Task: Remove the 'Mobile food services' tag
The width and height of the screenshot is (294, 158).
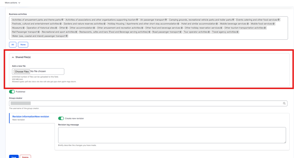Action: (273, 24)
